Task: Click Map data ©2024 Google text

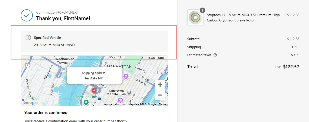Action: (x=142, y=104)
